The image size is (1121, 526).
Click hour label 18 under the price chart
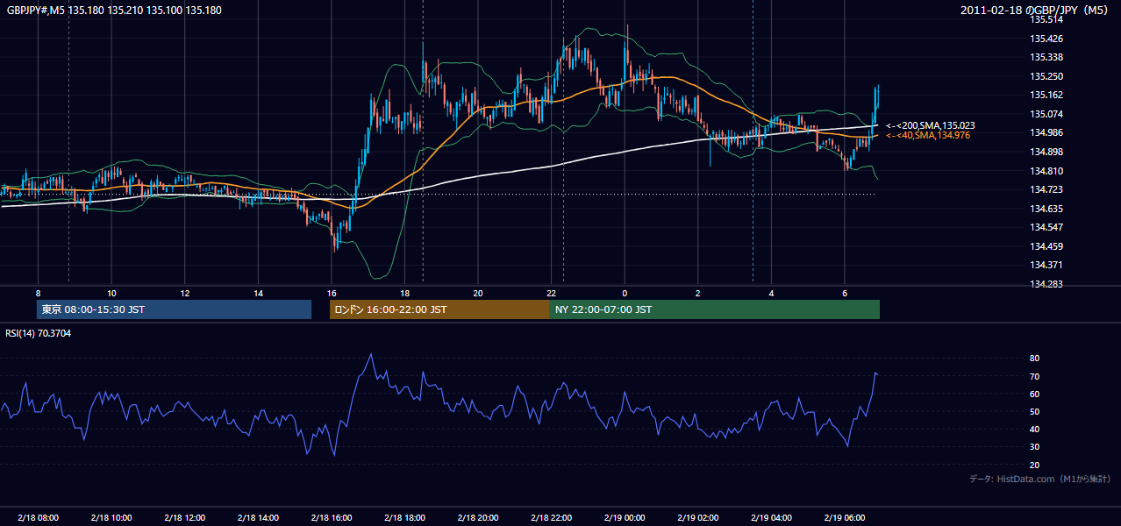(404, 293)
